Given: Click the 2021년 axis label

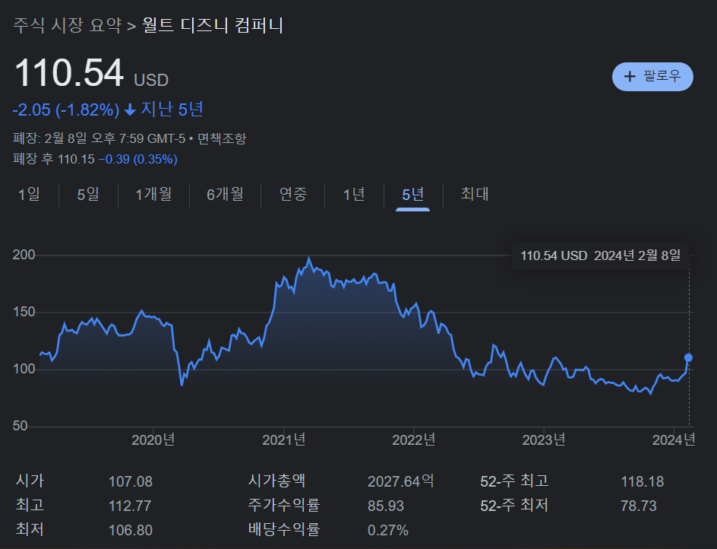Looking at the screenshot, I should (x=284, y=440).
